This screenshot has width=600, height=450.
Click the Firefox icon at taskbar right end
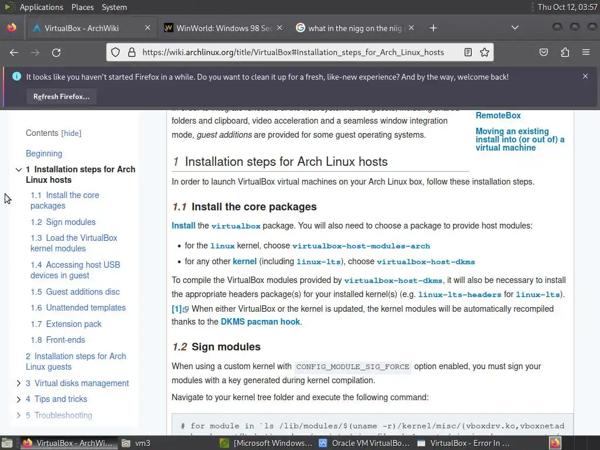(x=555, y=443)
